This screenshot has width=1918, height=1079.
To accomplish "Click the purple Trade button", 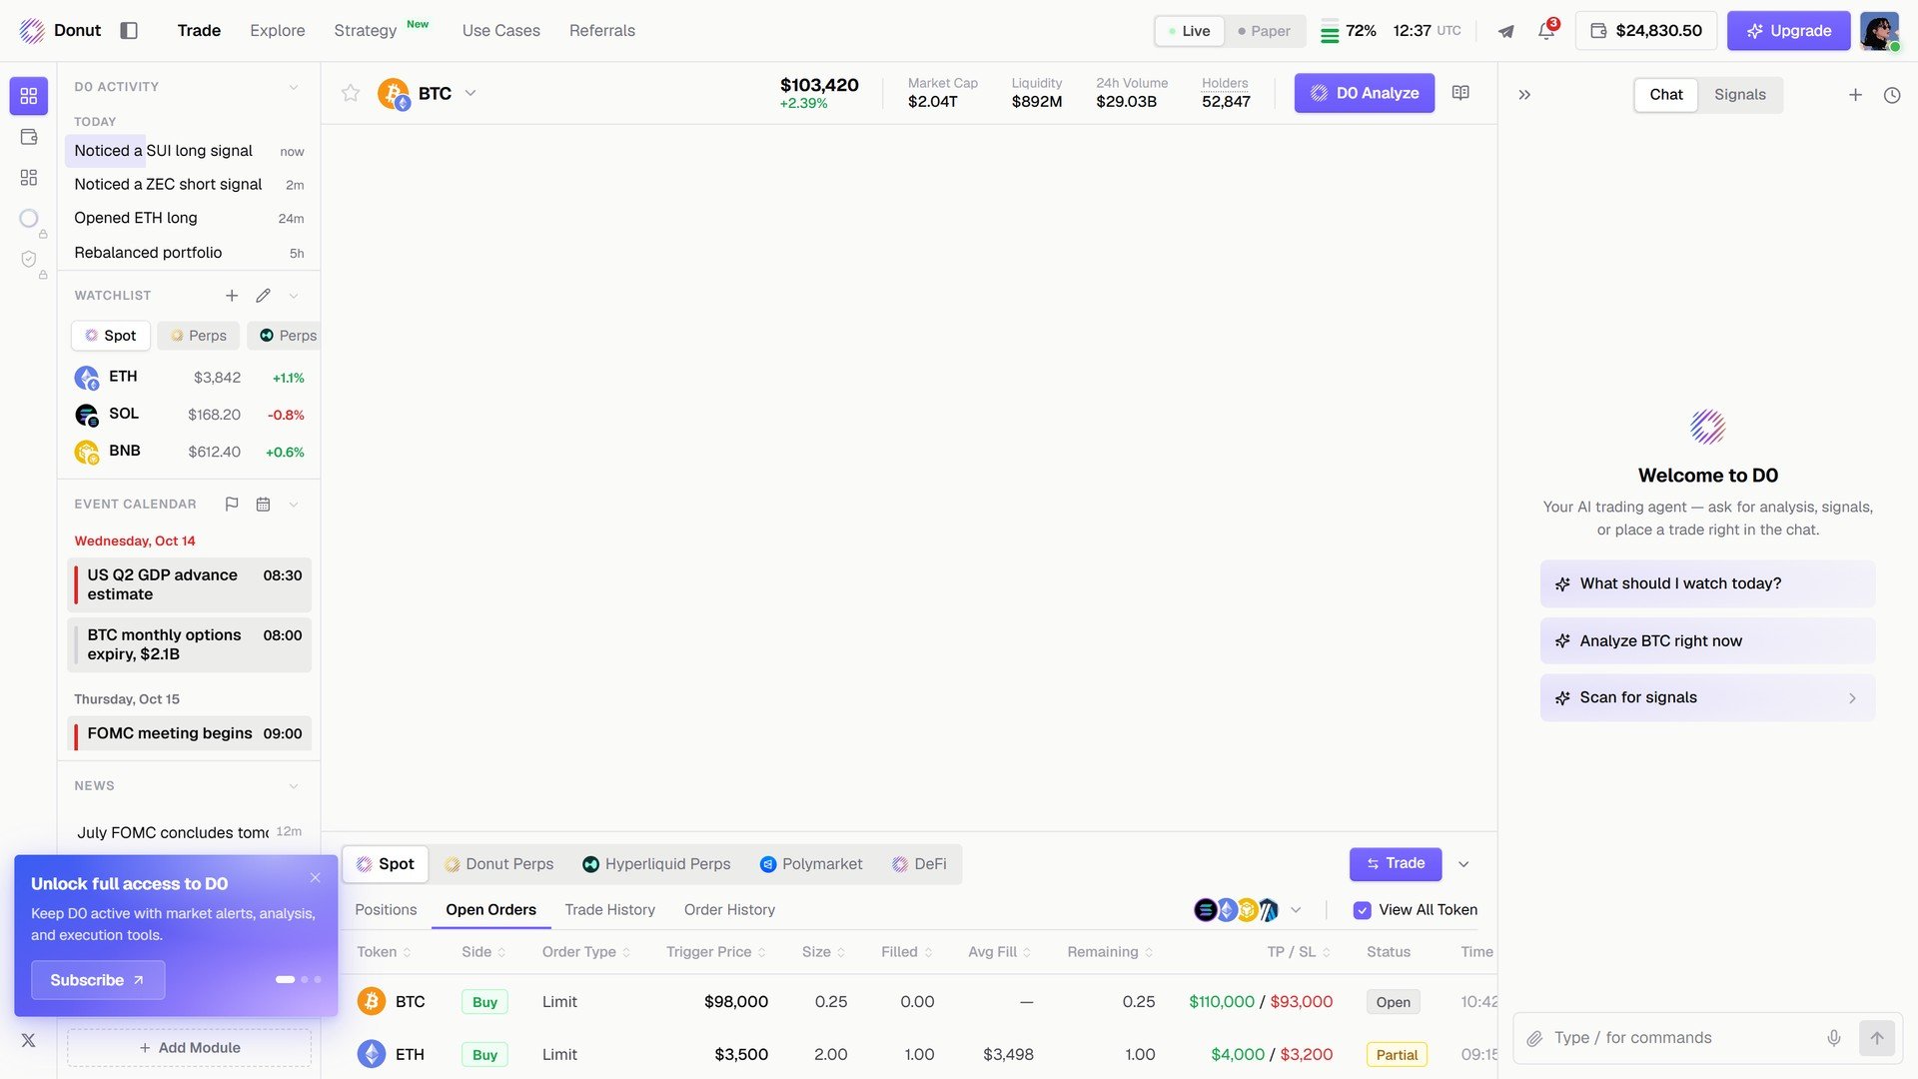I will pyautogui.click(x=1395, y=864).
